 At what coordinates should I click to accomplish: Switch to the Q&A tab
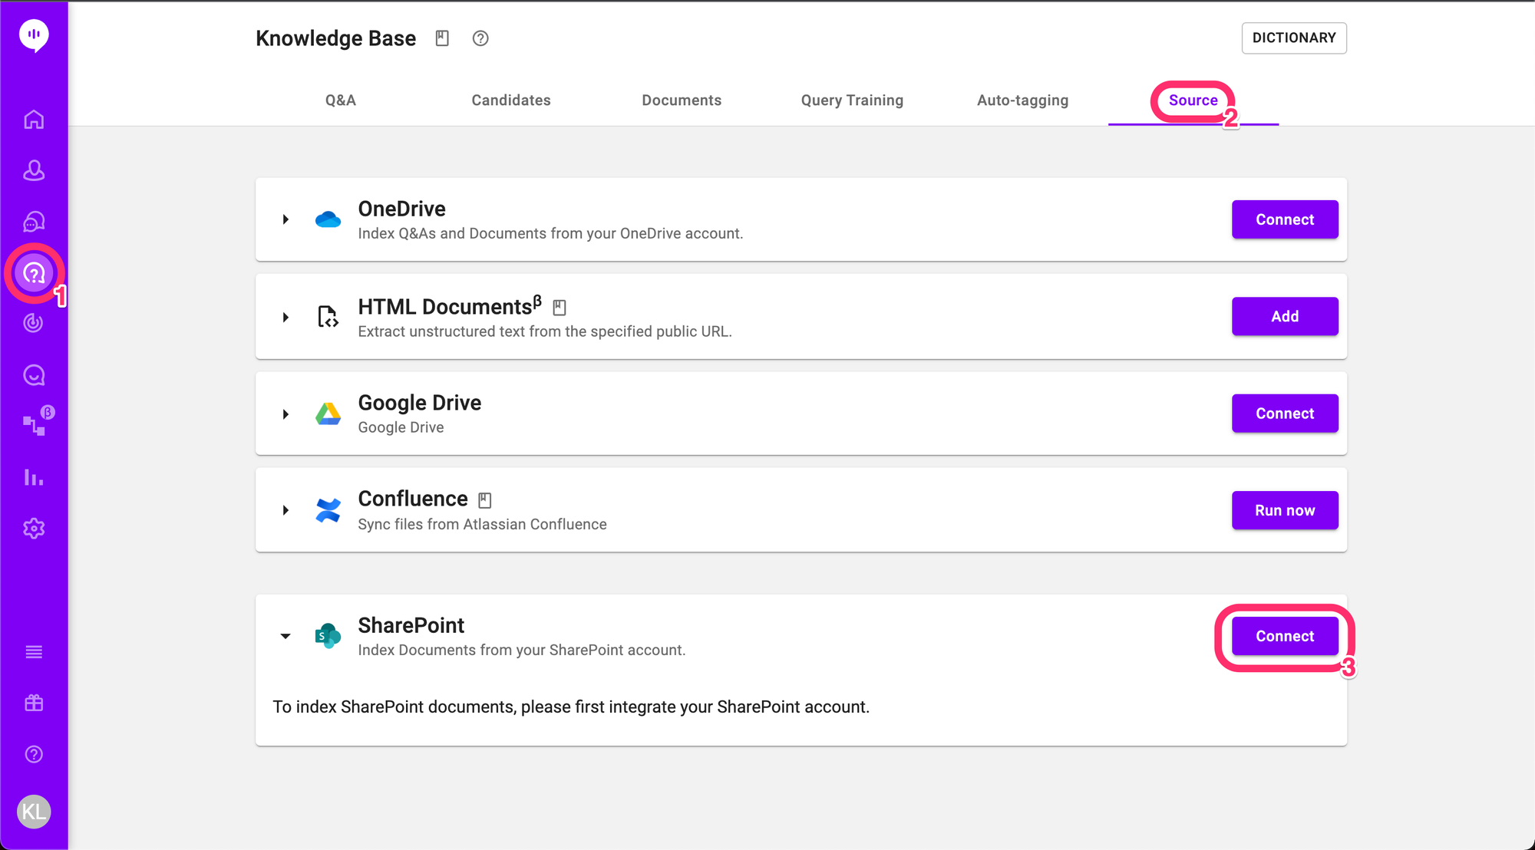coord(340,100)
